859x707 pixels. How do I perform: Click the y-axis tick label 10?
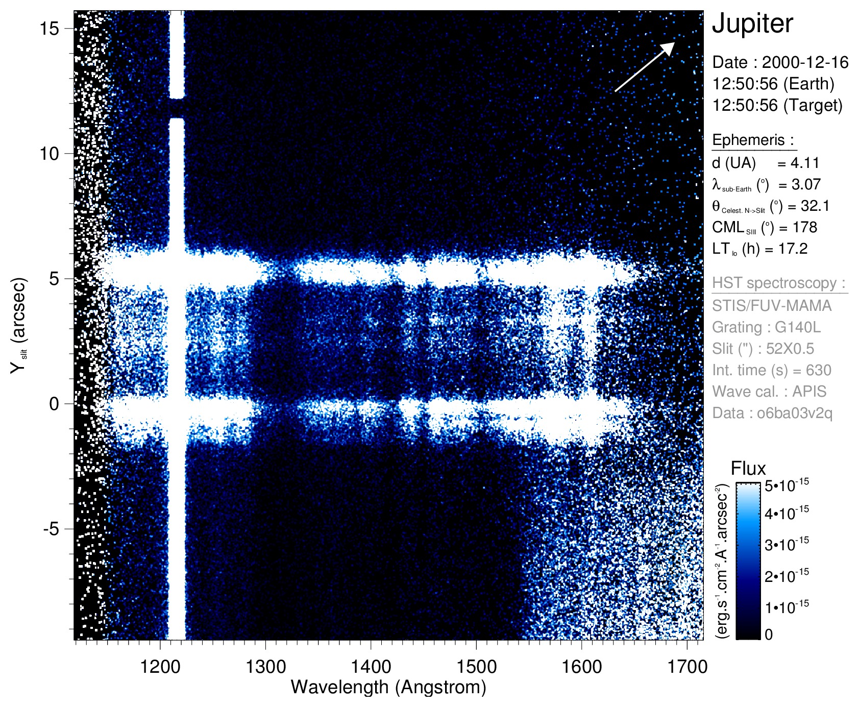49,153
